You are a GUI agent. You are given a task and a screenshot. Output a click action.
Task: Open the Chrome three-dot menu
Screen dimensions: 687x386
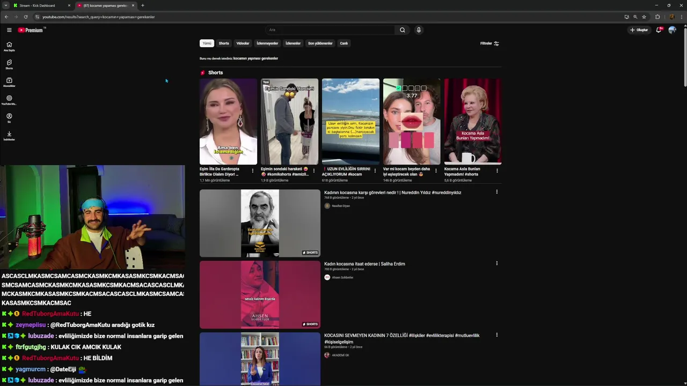(x=682, y=17)
